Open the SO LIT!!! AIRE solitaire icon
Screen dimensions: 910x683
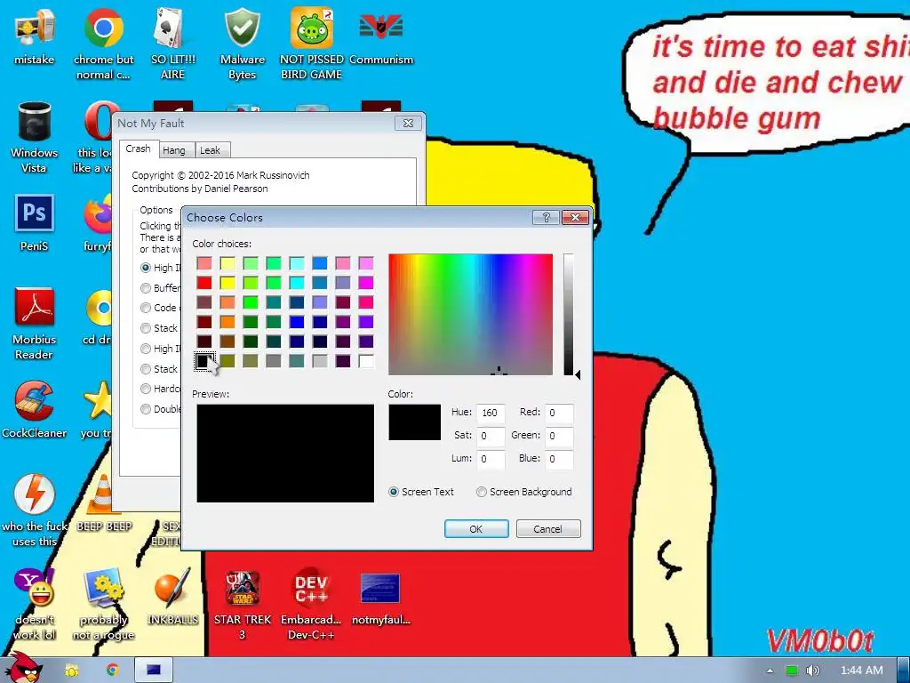coord(172,43)
